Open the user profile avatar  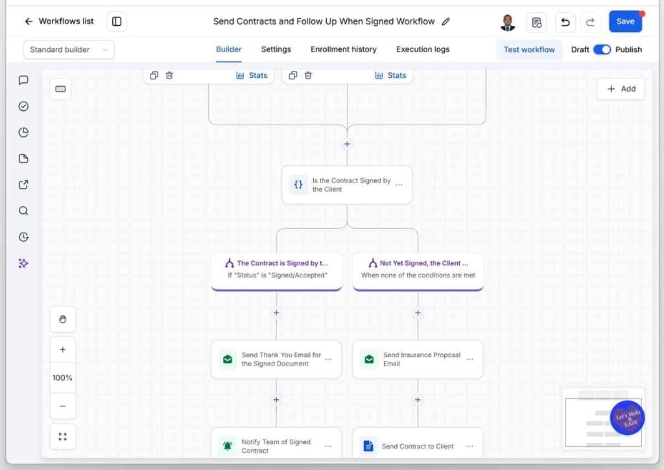(508, 23)
